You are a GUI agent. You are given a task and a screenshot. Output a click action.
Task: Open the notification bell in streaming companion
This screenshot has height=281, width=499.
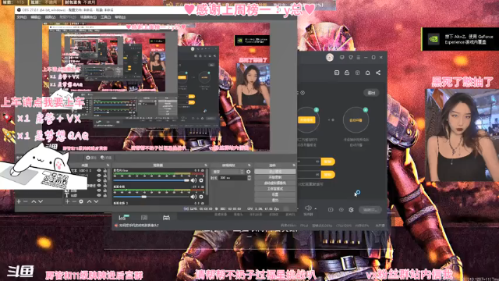point(367,73)
